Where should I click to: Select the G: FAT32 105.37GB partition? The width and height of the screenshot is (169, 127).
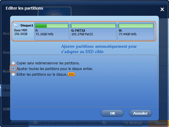coord(93,31)
